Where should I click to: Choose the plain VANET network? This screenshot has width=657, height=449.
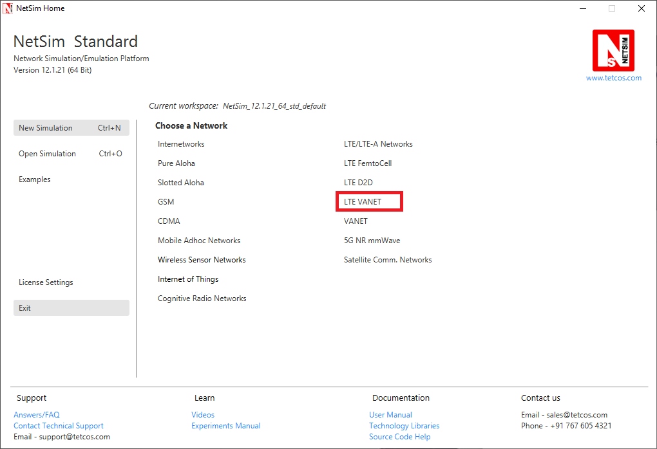(356, 221)
